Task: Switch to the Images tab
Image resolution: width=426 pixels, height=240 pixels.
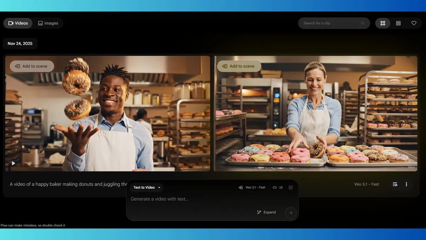Action: [x=48, y=23]
